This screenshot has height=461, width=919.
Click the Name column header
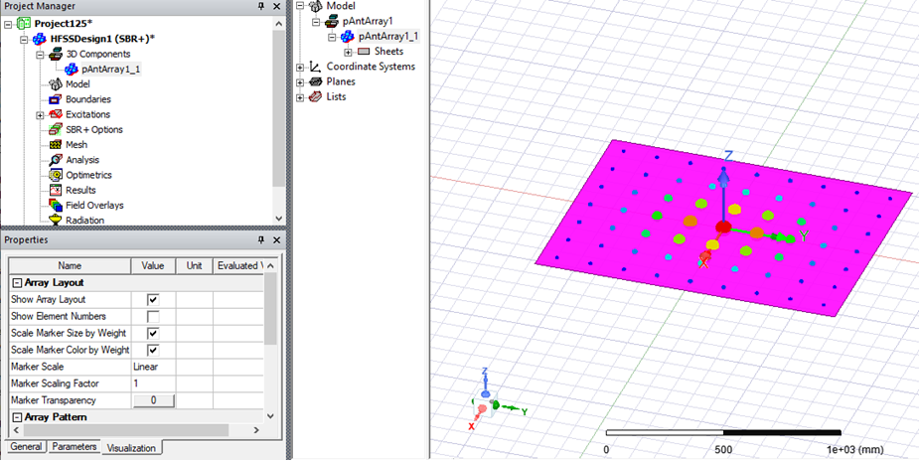70,266
